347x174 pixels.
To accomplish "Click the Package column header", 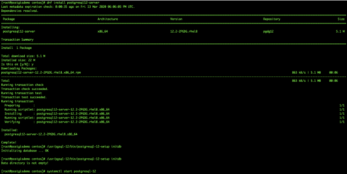I will pos(9,19).
